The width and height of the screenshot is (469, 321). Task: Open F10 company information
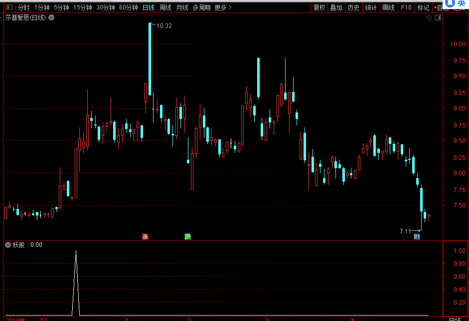click(x=406, y=7)
